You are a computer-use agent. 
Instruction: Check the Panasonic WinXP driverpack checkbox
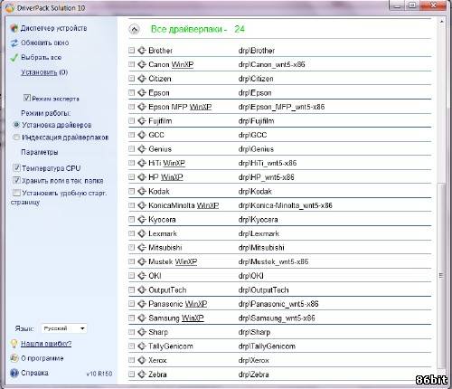(131, 304)
